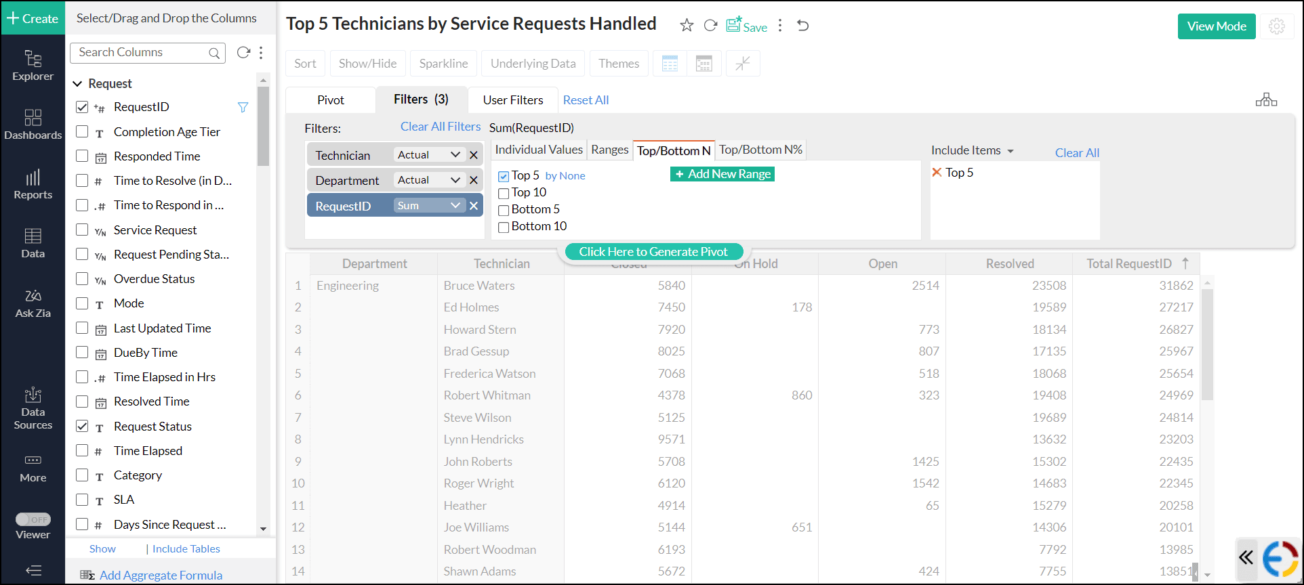Click filter funnel icon next to RequestID
The width and height of the screenshot is (1304, 585).
pyautogui.click(x=243, y=107)
